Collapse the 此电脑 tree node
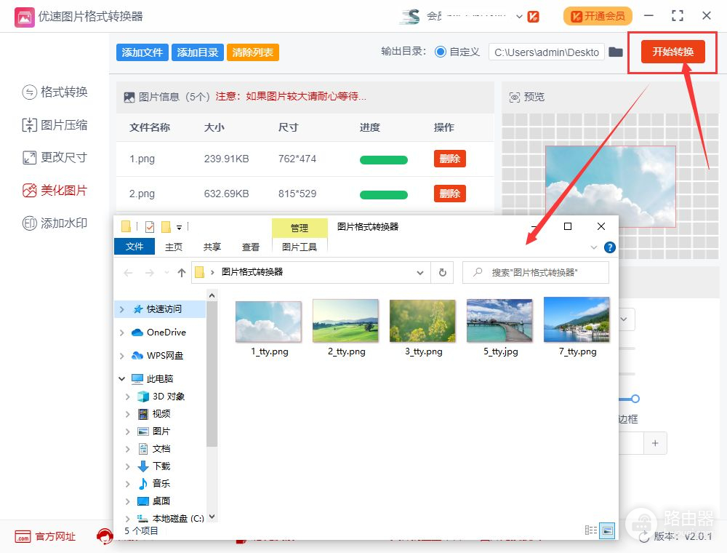This screenshot has height=553, width=727. (x=121, y=379)
